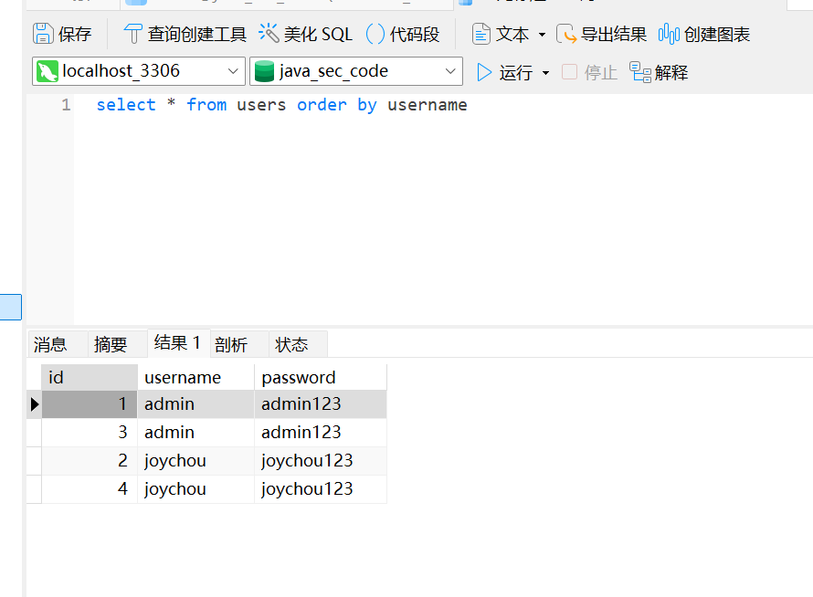Open the Run (运行) dropdown arrow
The width and height of the screenshot is (813, 597).
tap(546, 72)
